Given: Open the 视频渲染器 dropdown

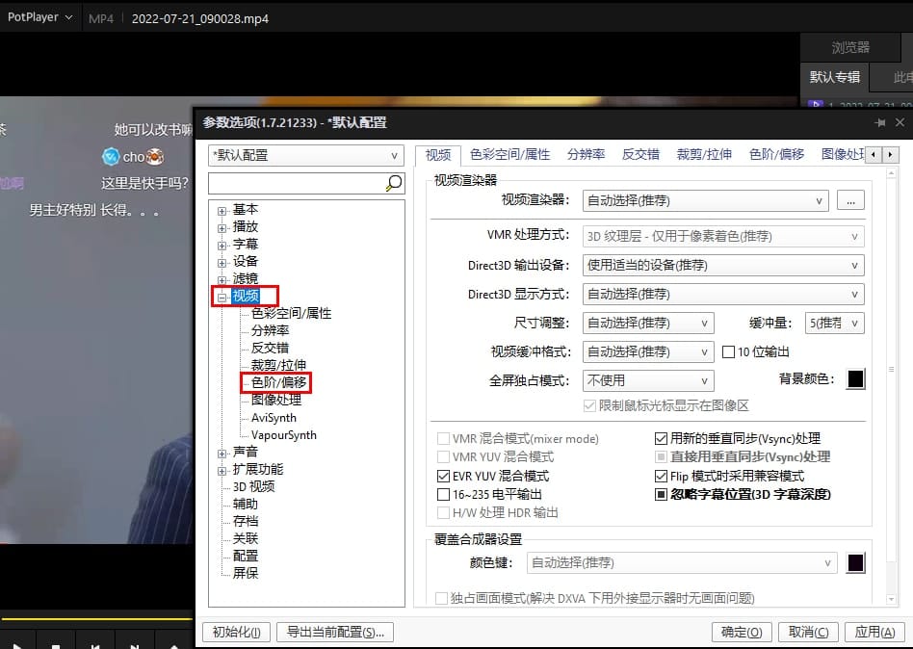Looking at the screenshot, I should [706, 200].
